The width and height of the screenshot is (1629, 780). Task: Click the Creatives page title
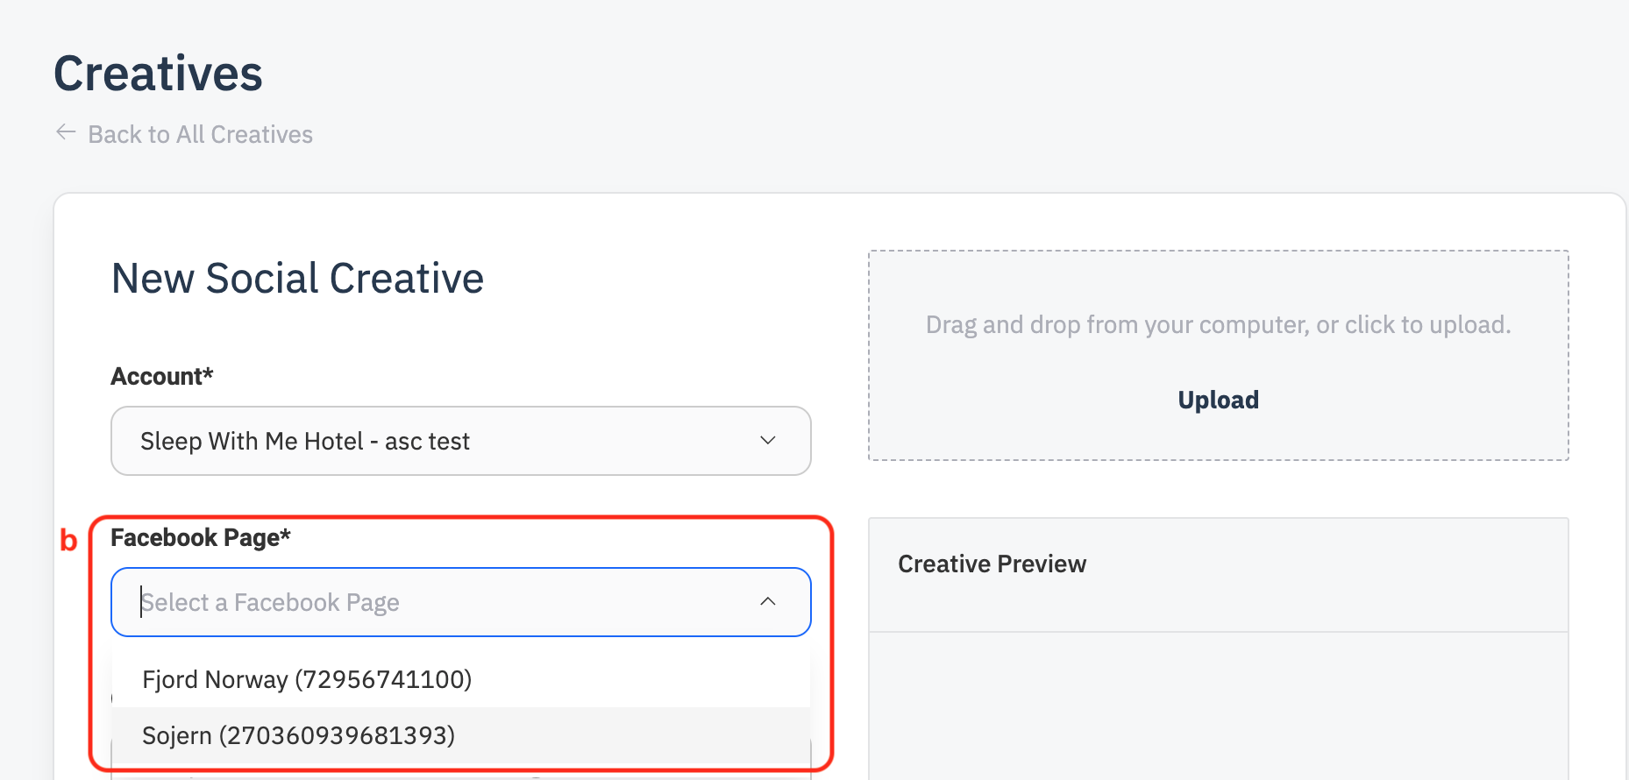(x=159, y=74)
